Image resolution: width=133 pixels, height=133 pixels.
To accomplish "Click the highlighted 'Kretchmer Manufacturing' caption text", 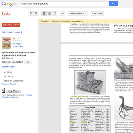I will pyautogui.click(x=79, y=96).
